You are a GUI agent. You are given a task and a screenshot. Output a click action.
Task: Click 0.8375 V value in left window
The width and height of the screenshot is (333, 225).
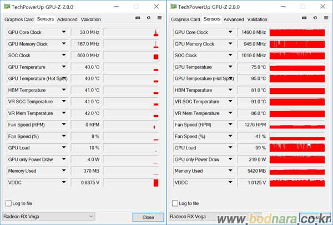[x=85, y=182]
